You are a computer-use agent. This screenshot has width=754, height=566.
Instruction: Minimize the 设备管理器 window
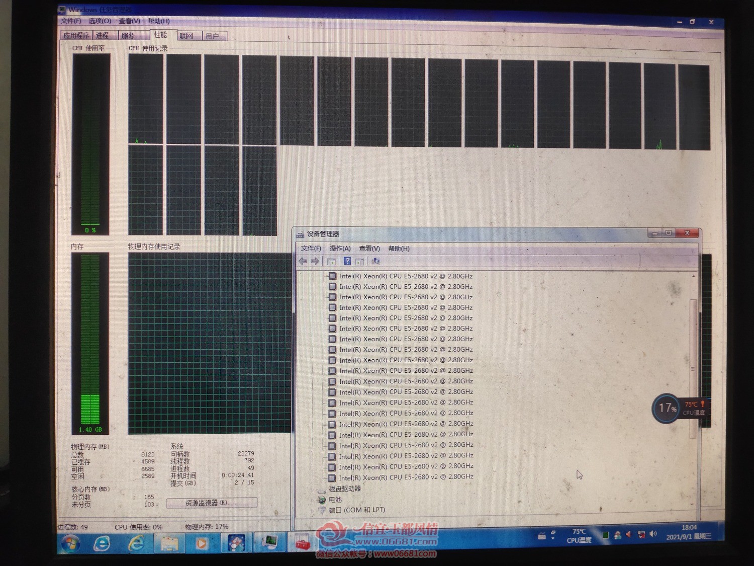(x=655, y=233)
